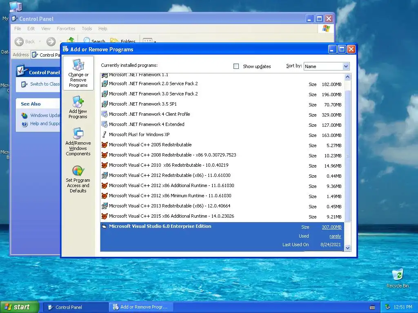
Task: Open the Sort by Name dropdown
Action: (346, 66)
